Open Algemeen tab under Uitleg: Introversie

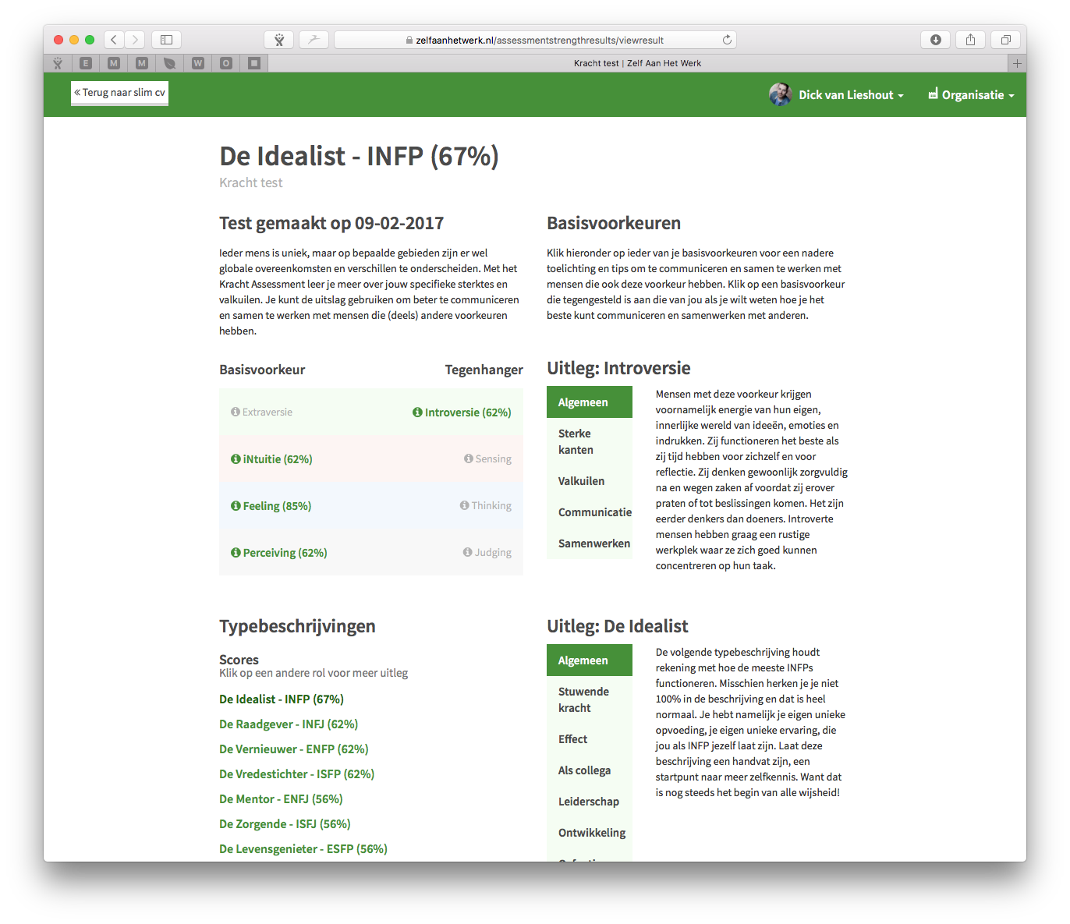pyautogui.click(x=590, y=402)
